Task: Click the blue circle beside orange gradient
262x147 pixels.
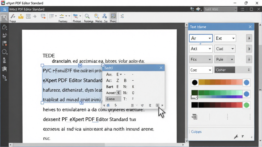Action: click(x=246, y=82)
